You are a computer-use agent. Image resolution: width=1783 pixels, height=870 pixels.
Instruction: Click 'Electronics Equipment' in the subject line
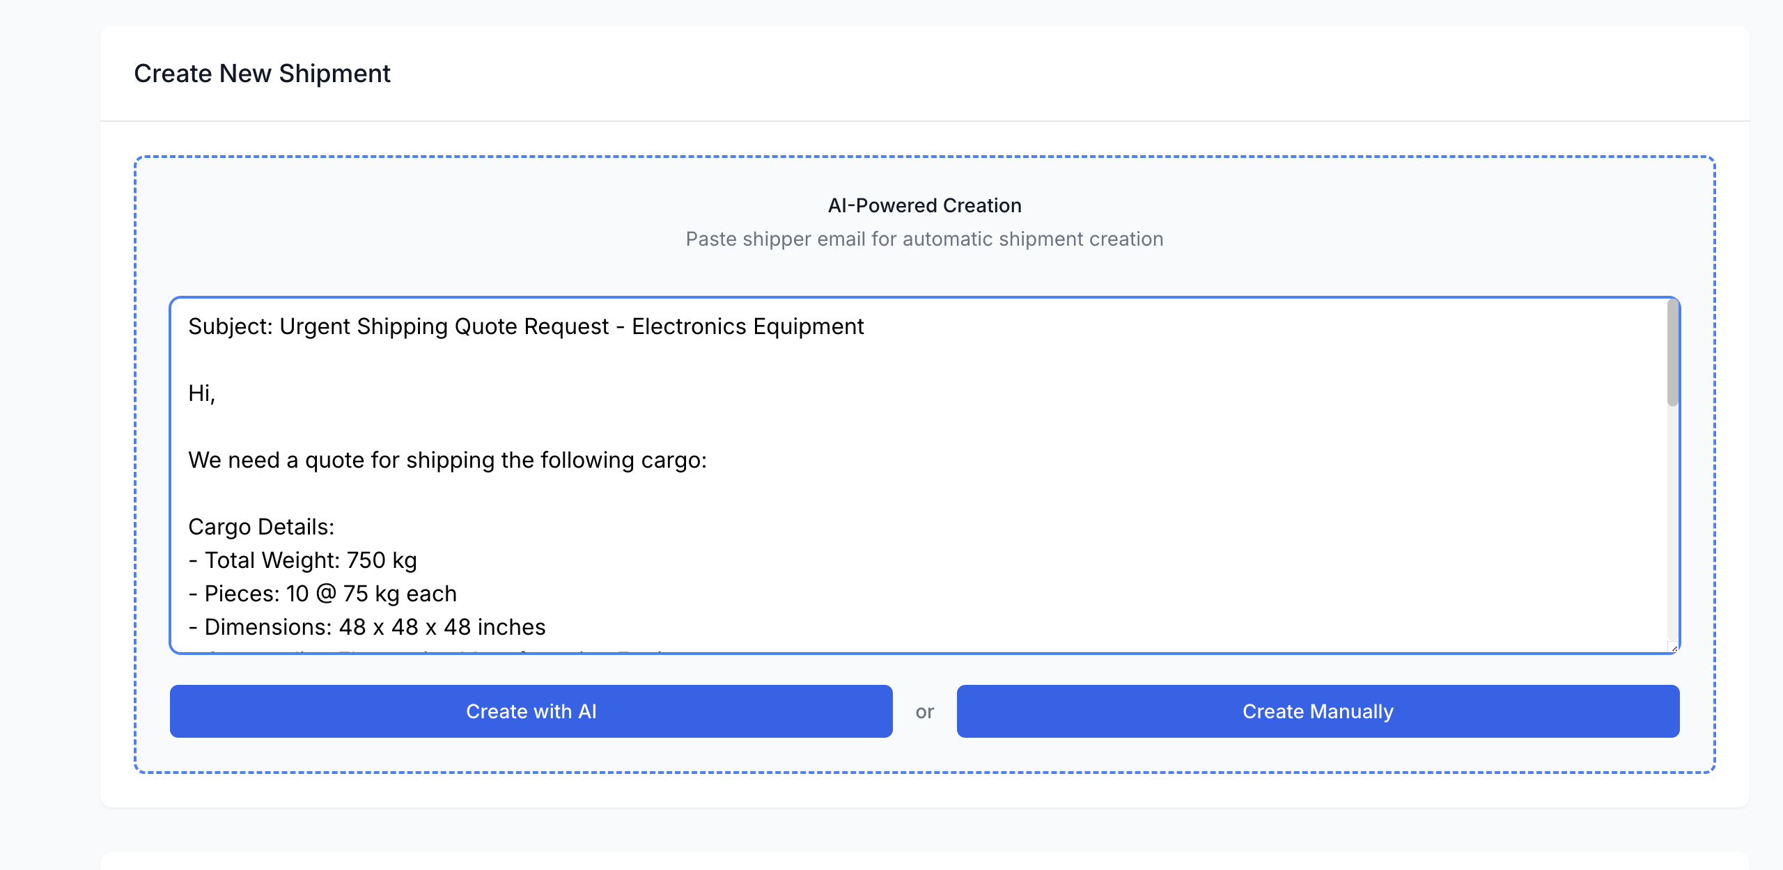coord(747,326)
